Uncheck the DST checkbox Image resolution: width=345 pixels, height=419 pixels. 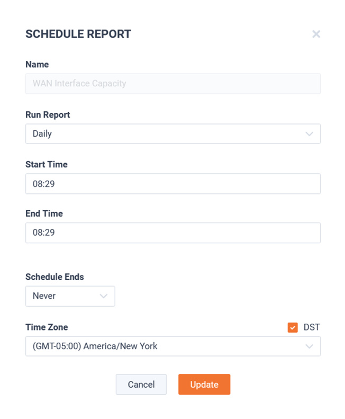click(293, 327)
